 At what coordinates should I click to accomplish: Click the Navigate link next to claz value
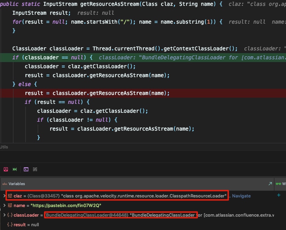[241, 195]
